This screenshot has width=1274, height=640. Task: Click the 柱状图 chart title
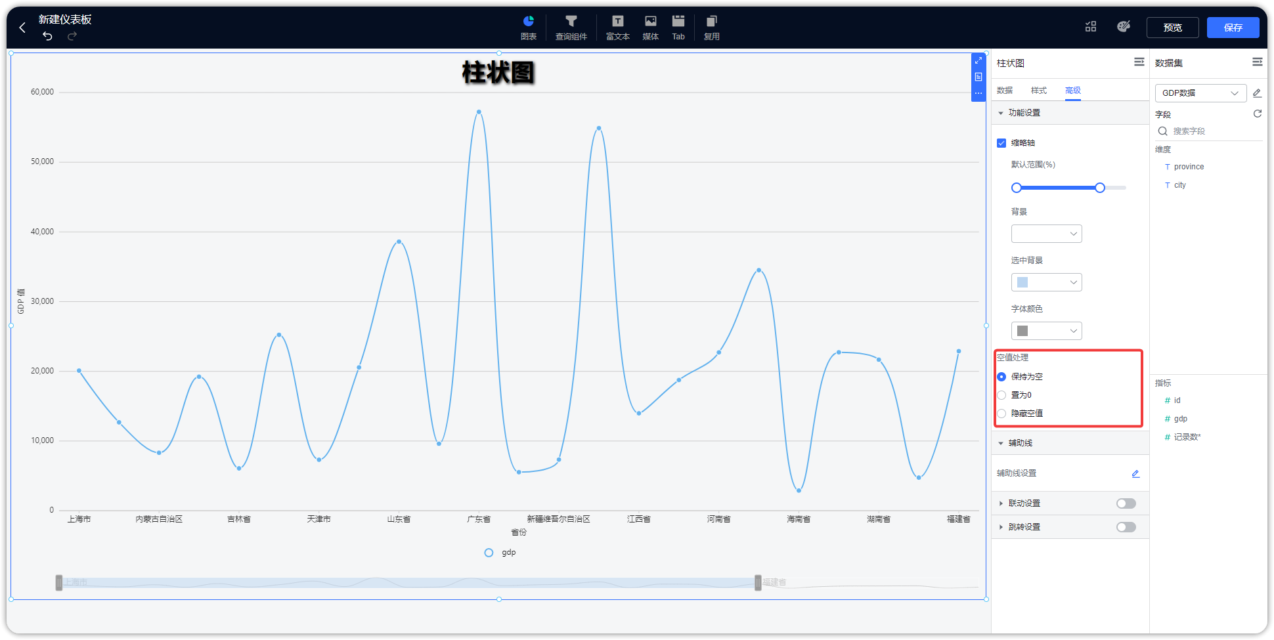tap(498, 72)
